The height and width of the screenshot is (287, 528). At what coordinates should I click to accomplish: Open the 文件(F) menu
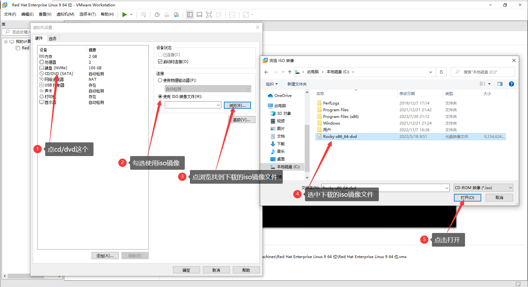click(10, 14)
